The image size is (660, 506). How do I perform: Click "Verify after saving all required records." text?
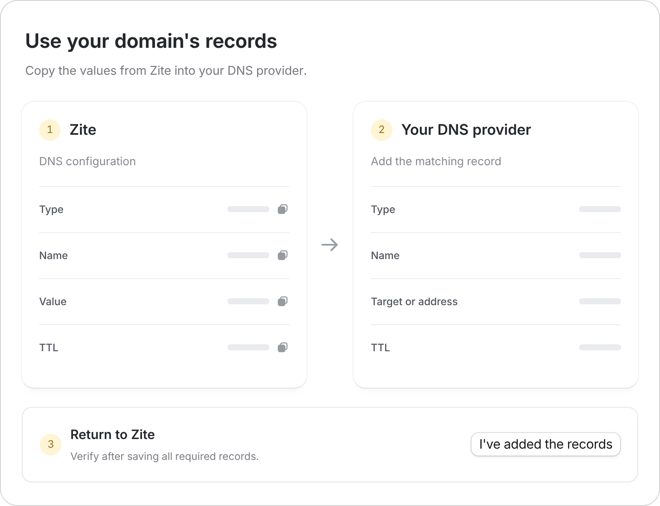[165, 456]
